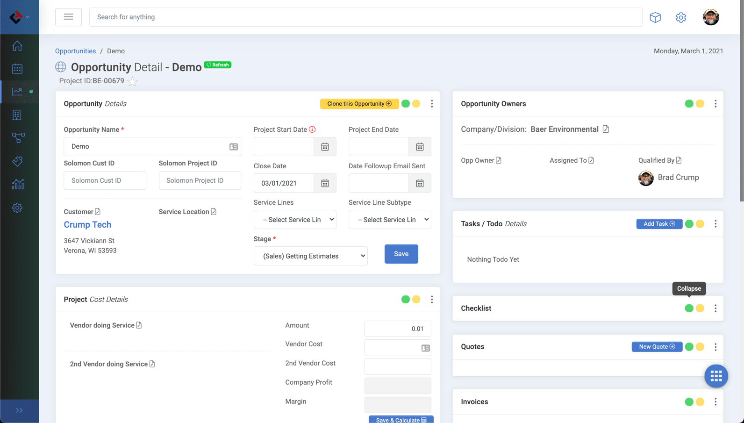Open the Home sidebar icon

tap(17, 46)
